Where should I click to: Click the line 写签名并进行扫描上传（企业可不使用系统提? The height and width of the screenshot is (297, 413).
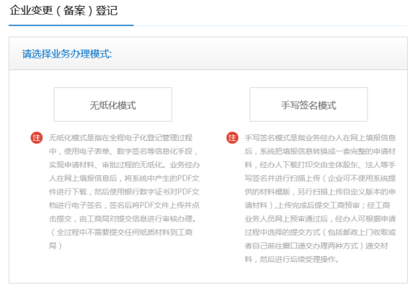pyautogui.click(x=320, y=178)
